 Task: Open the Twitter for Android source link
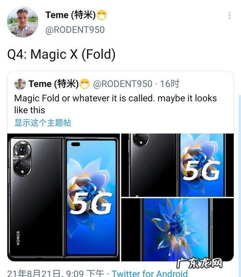click(x=149, y=273)
